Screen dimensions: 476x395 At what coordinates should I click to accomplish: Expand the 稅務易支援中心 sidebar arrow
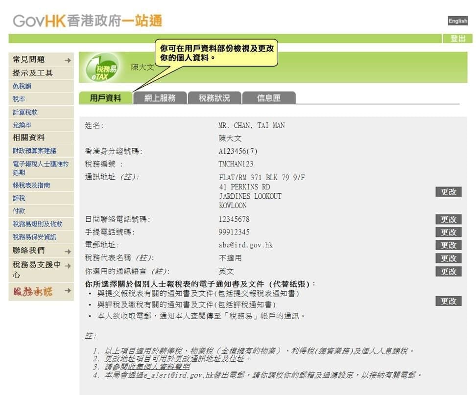[x=68, y=265]
